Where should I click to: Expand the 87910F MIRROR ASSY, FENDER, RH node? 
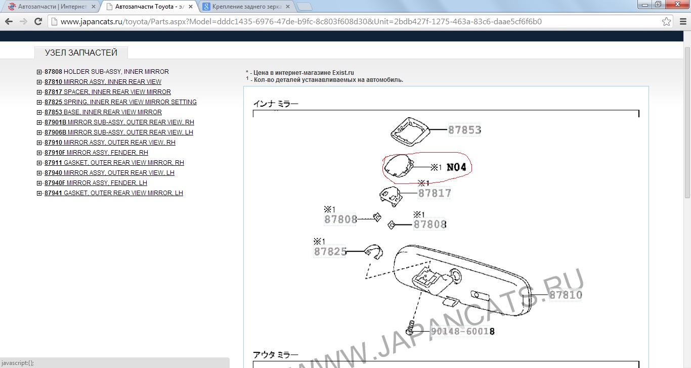tap(39, 153)
